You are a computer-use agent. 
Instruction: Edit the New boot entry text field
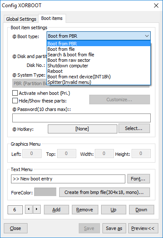(x=68, y=179)
